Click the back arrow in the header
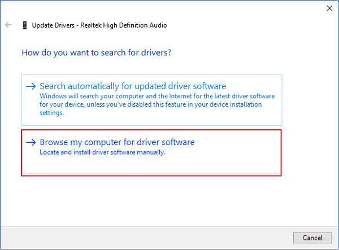 tap(8, 25)
